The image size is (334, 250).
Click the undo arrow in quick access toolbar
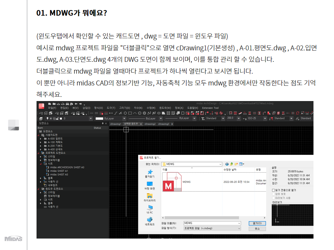coord(76,104)
